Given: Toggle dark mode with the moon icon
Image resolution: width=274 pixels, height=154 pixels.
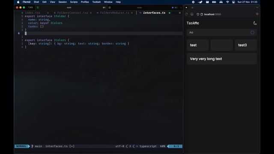Looking at the screenshot, I should tap(255, 23).
